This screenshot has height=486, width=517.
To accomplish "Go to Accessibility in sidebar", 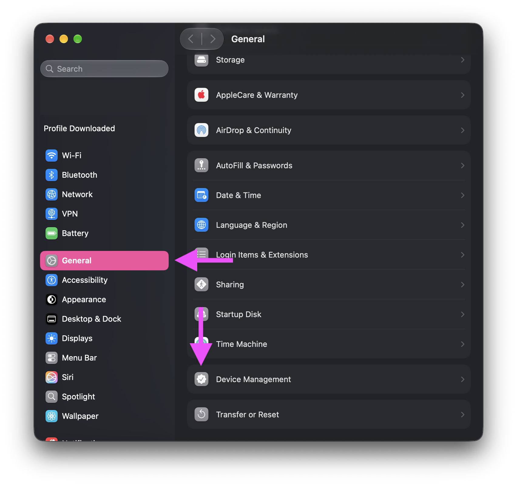I will 104,280.
